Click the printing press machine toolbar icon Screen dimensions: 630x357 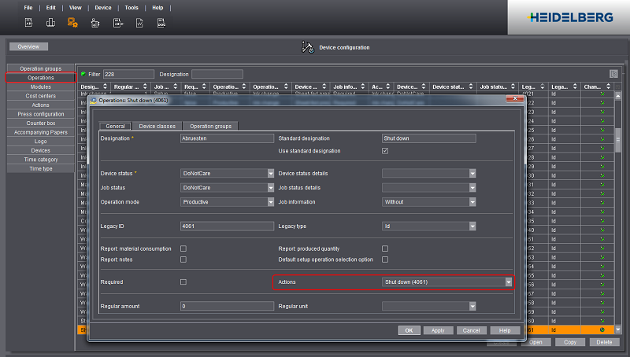coord(49,23)
